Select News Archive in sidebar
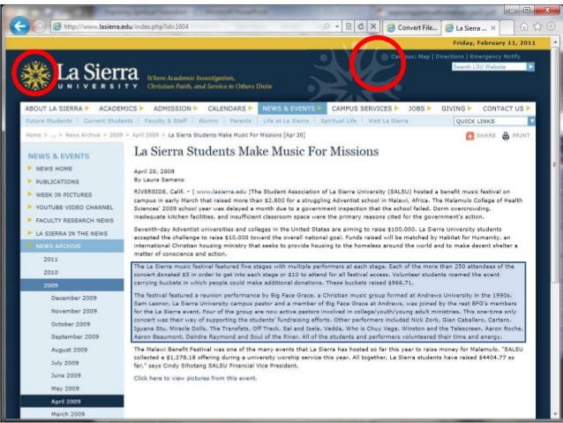 point(71,246)
